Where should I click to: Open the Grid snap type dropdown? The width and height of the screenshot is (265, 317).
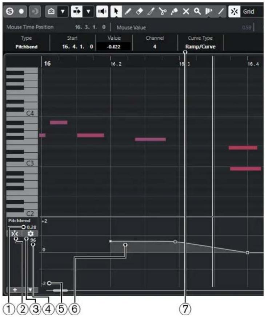coord(252,11)
